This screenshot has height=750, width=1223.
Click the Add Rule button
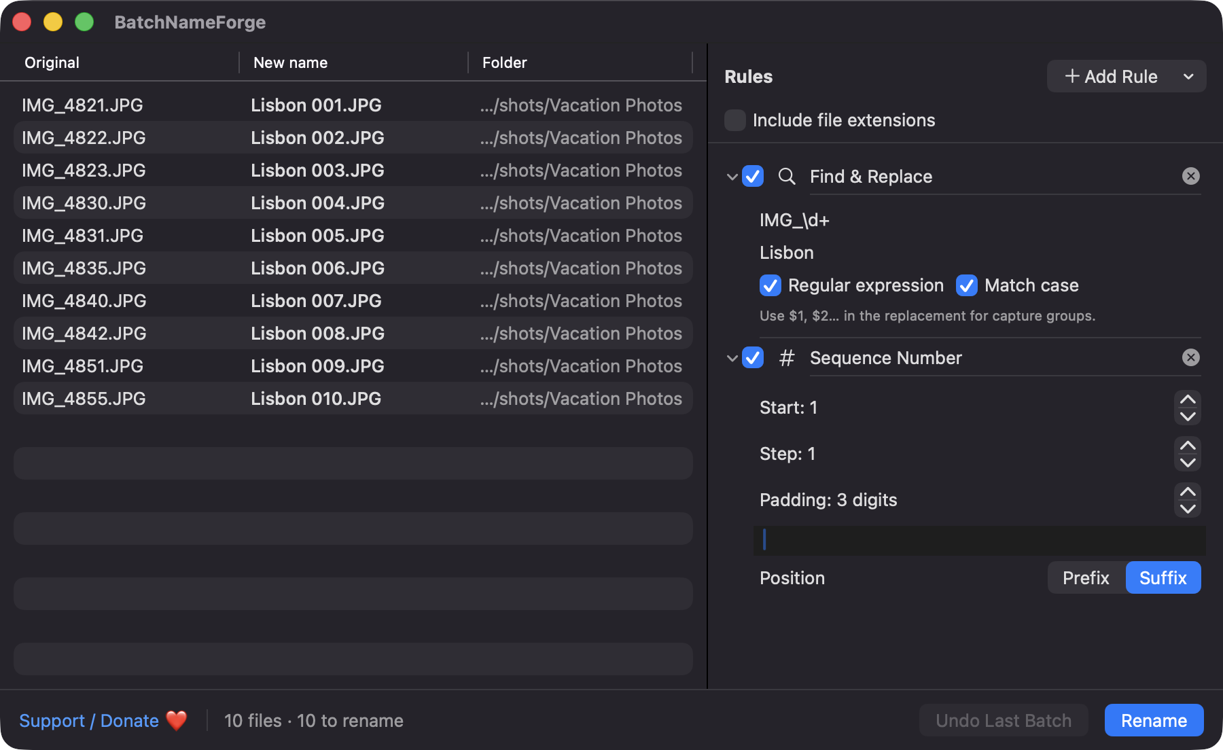1112,77
